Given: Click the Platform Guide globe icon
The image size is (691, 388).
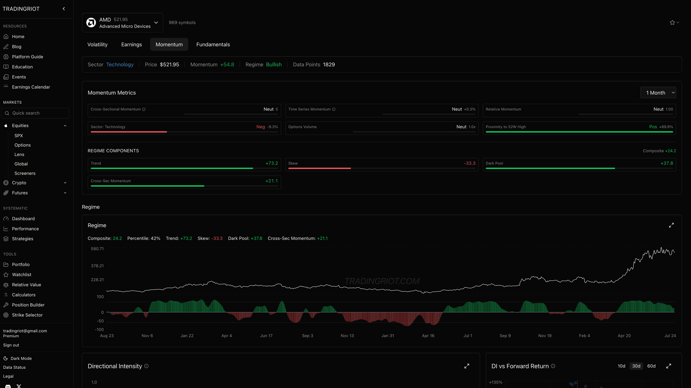Looking at the screenshot, I should [6, 57].
